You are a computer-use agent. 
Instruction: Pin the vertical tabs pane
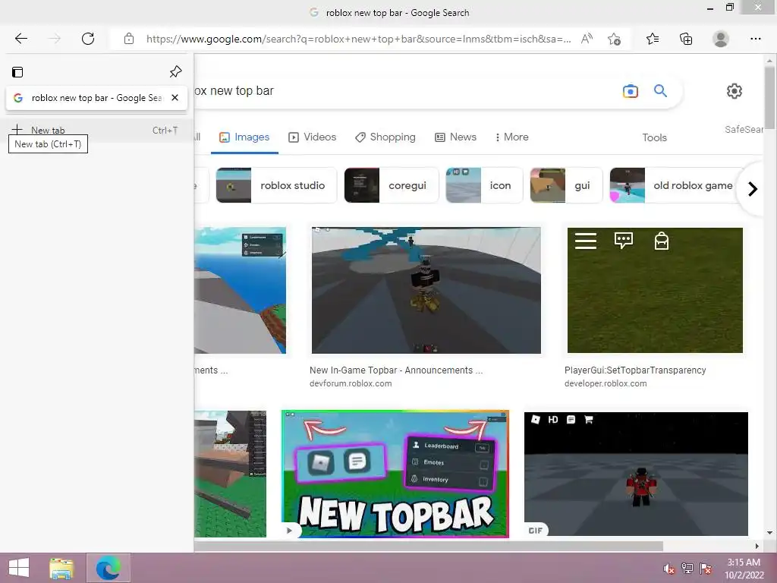[x=175, y=71]
